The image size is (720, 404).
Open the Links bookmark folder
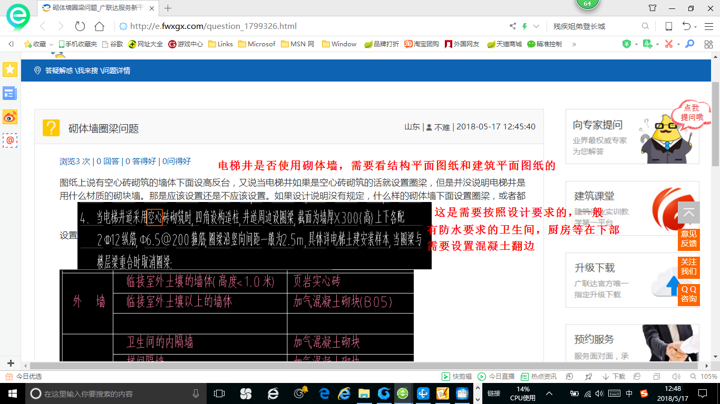pyautogui.click(x=220, y=44)
